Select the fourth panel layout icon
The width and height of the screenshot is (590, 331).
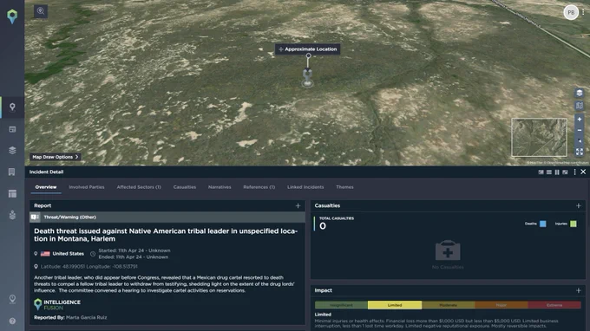click(x=565, y=172)
